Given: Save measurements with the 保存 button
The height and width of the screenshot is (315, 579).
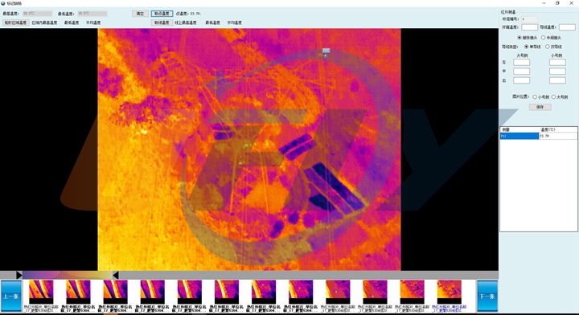Looking at the screenshot, I should (x=540, y=107).
